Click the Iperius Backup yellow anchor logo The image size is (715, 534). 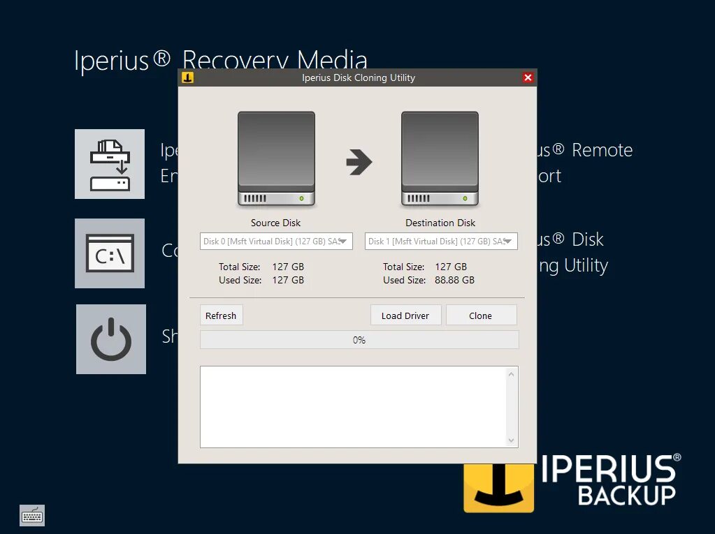click(498, 488)
